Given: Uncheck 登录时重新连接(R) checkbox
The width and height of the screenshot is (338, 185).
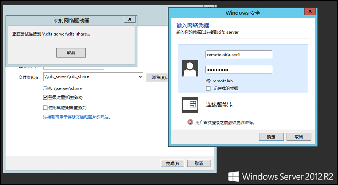Looking at the screenshot, I should pyautogui.click(x=45, y=97).
